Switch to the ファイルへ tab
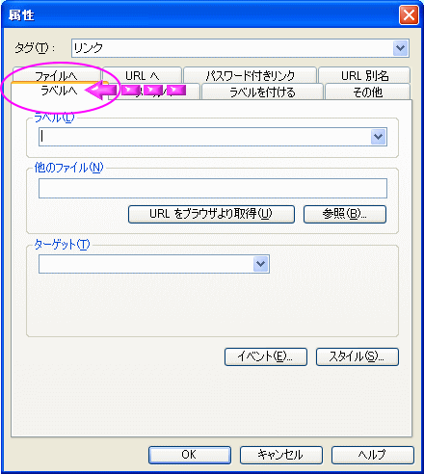This screenshot has height=474, width=424. click(x=56, y=75)
